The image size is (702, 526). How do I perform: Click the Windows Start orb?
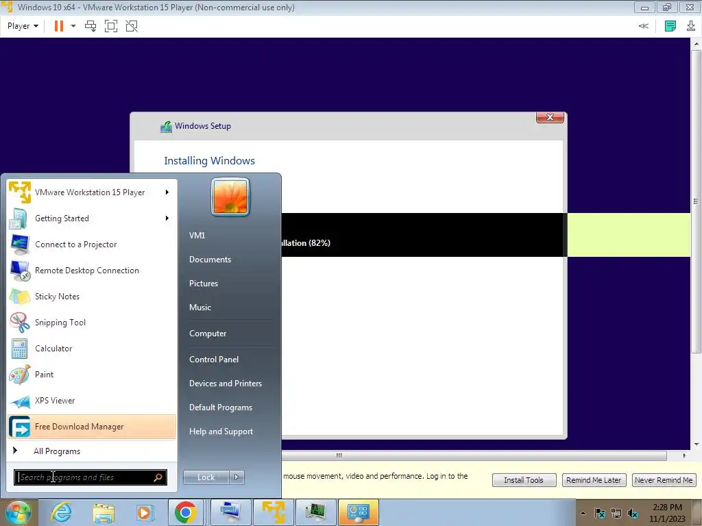[17, 512]
